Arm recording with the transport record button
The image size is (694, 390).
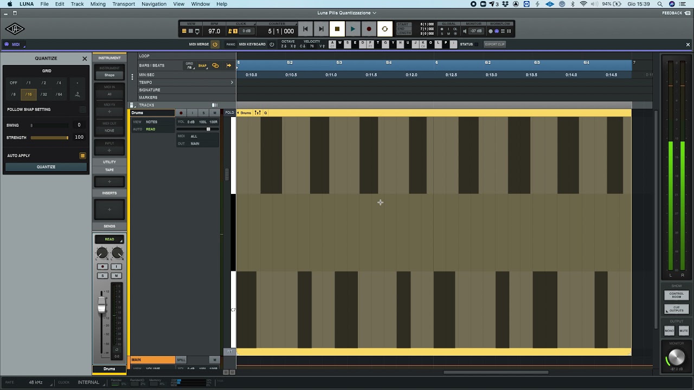[x=369, y=29]
